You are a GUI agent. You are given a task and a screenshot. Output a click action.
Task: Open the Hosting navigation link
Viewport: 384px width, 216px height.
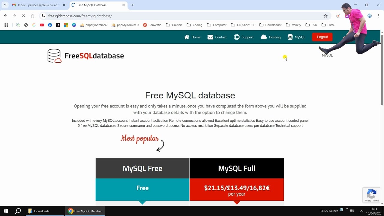tap(271, 37)
